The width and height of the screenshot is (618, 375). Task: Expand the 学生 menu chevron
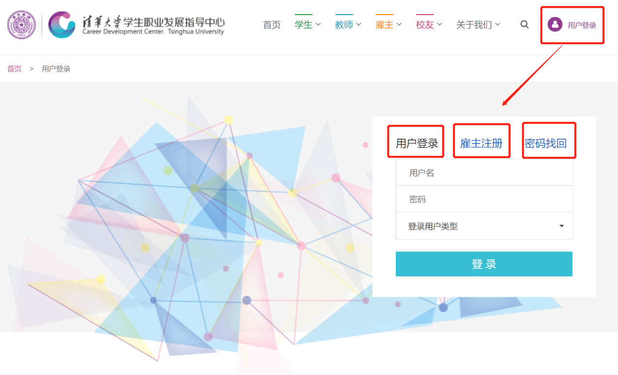point(318,24)
